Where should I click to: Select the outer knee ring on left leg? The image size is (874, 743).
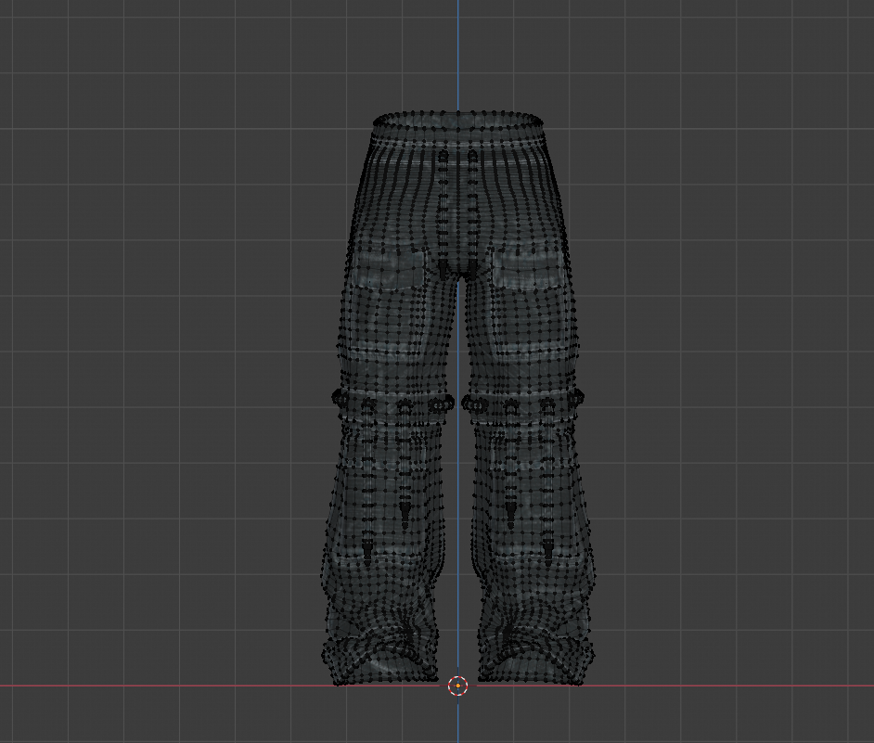coord(340,398)
